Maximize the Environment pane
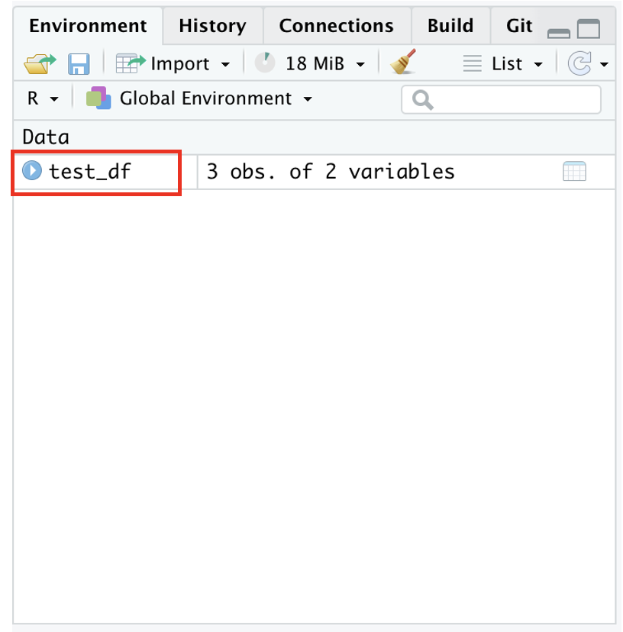The height and width of the screenshot is (632, 623). click(589, 31)
